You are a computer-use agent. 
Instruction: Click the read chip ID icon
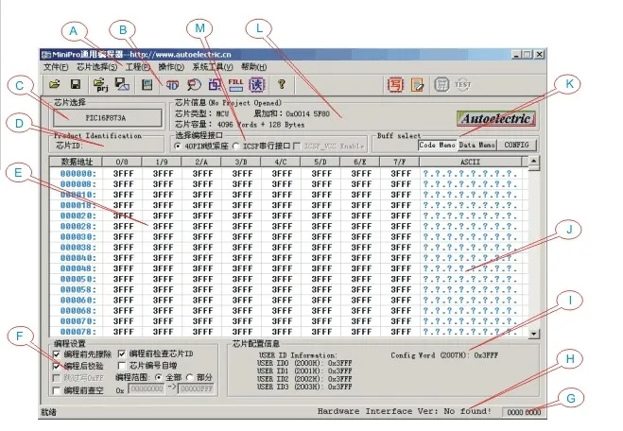[x=172, y=85]
